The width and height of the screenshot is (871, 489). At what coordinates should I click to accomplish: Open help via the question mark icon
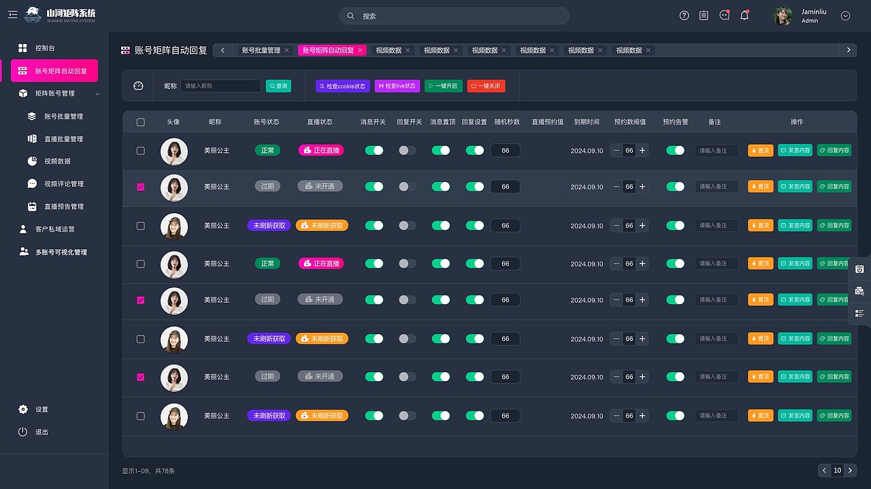click(685, 16)
